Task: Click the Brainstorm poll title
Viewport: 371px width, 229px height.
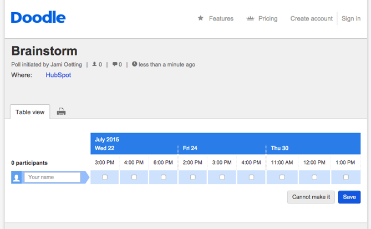Action: pyautogui.click(x=44, y=51)
